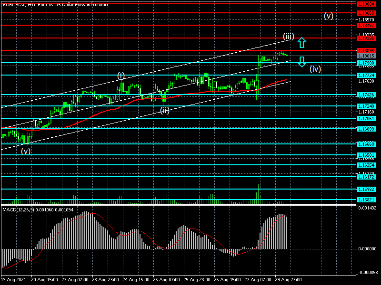Select the top-right wave (v) label

pyautogui.click(x=328, y=16)
